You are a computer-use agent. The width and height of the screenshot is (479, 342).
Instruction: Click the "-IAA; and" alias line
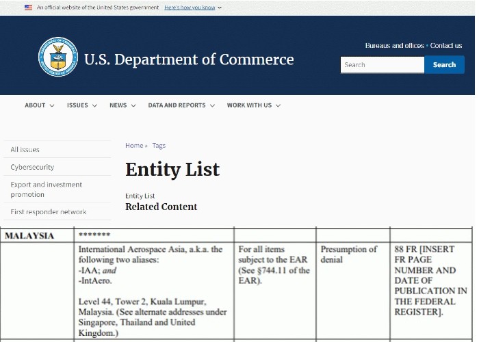[97, 270]
